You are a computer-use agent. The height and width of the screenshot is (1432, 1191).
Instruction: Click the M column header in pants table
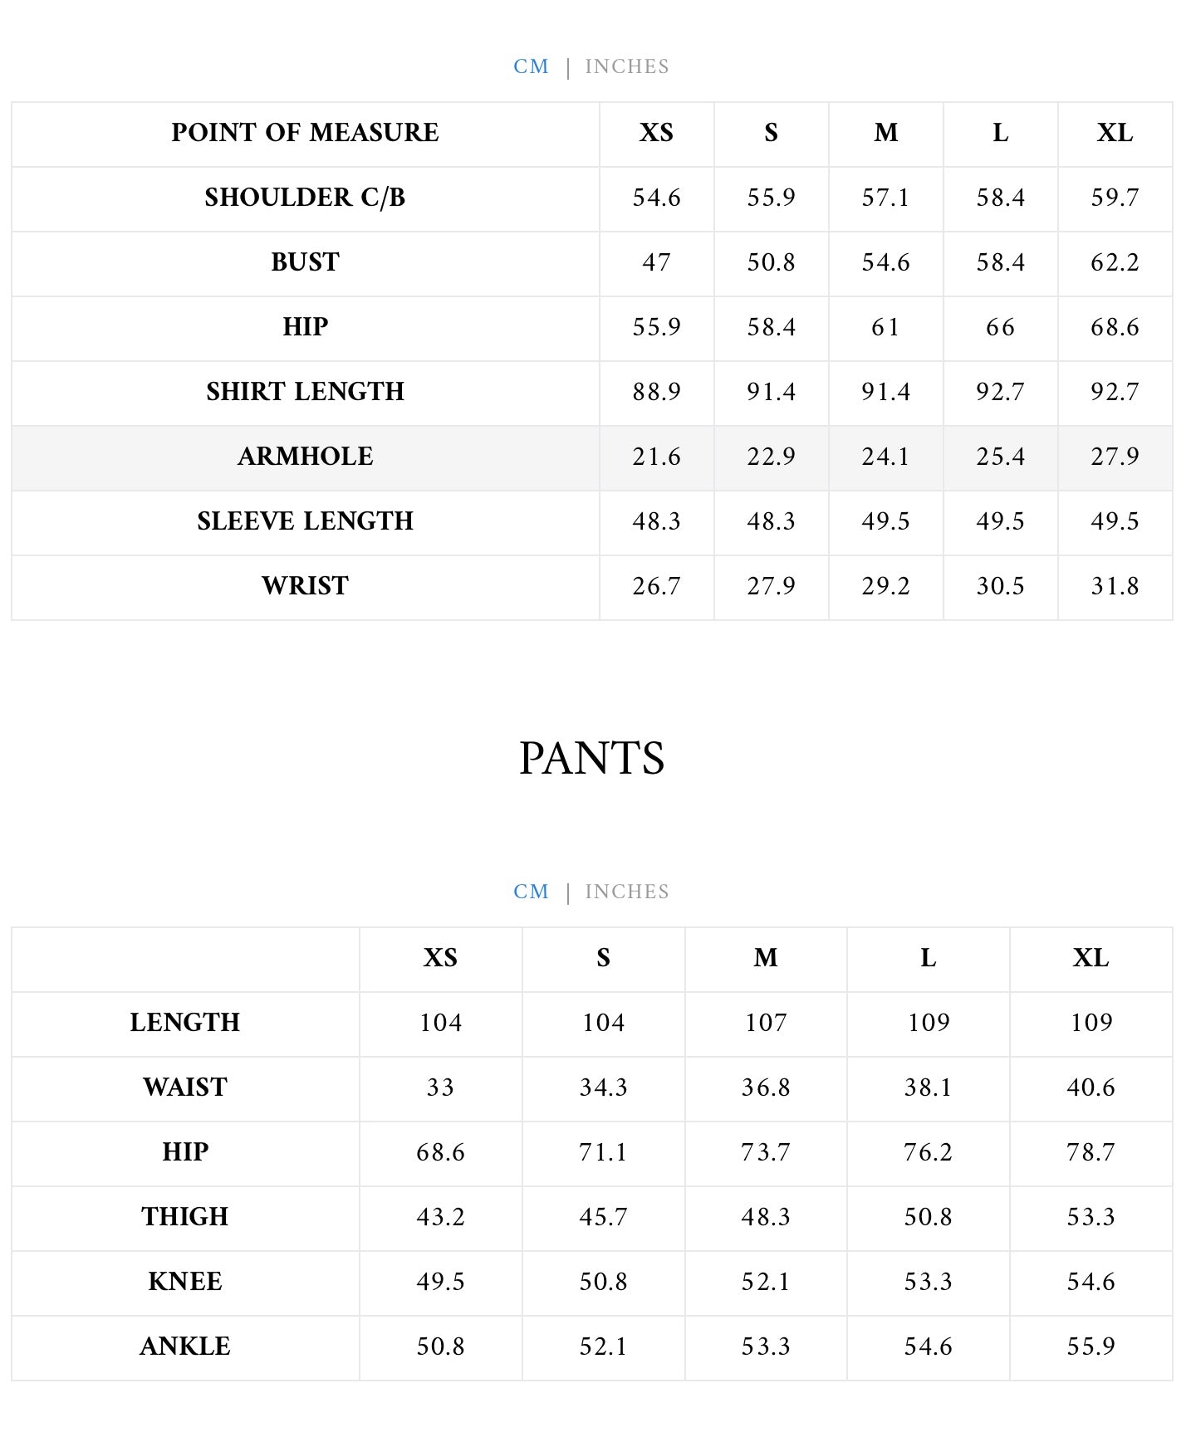point(766,958)
